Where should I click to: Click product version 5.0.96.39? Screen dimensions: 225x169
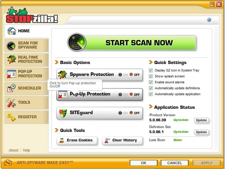click(157, 120)
